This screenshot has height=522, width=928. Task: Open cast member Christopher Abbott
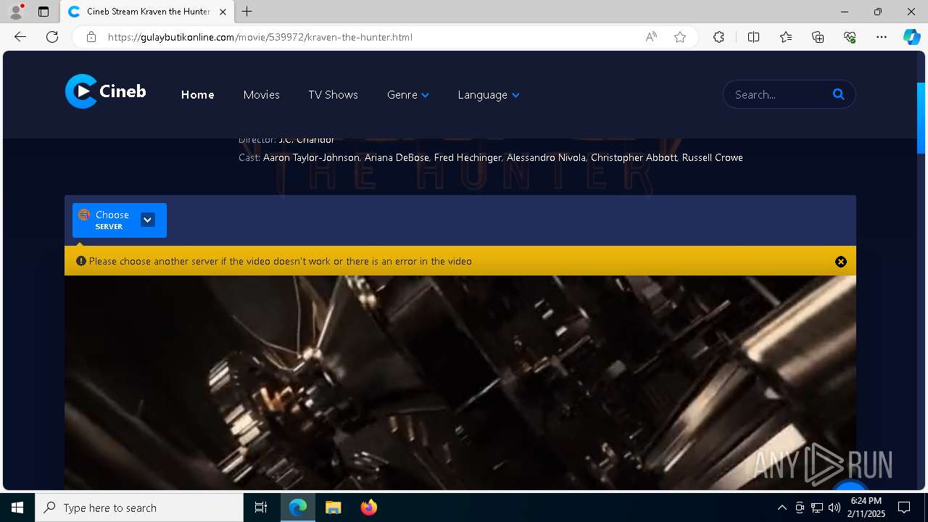pos(634,157)
